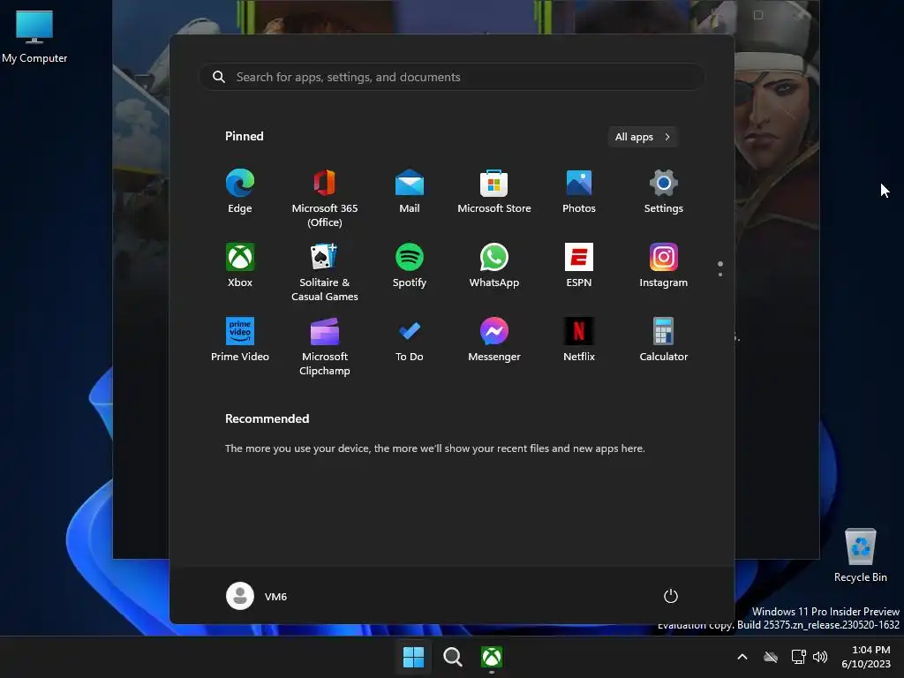The height and width of the screenshot is (678, 904).
Task: Open taskbar Search
Action: pos(453,657)
